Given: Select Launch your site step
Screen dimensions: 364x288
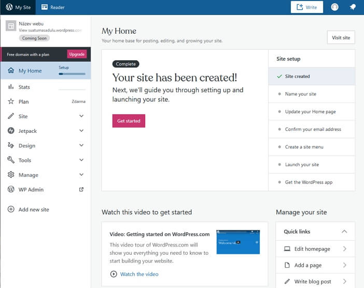Looking at the screenshot, I should [x=312, y=164].
